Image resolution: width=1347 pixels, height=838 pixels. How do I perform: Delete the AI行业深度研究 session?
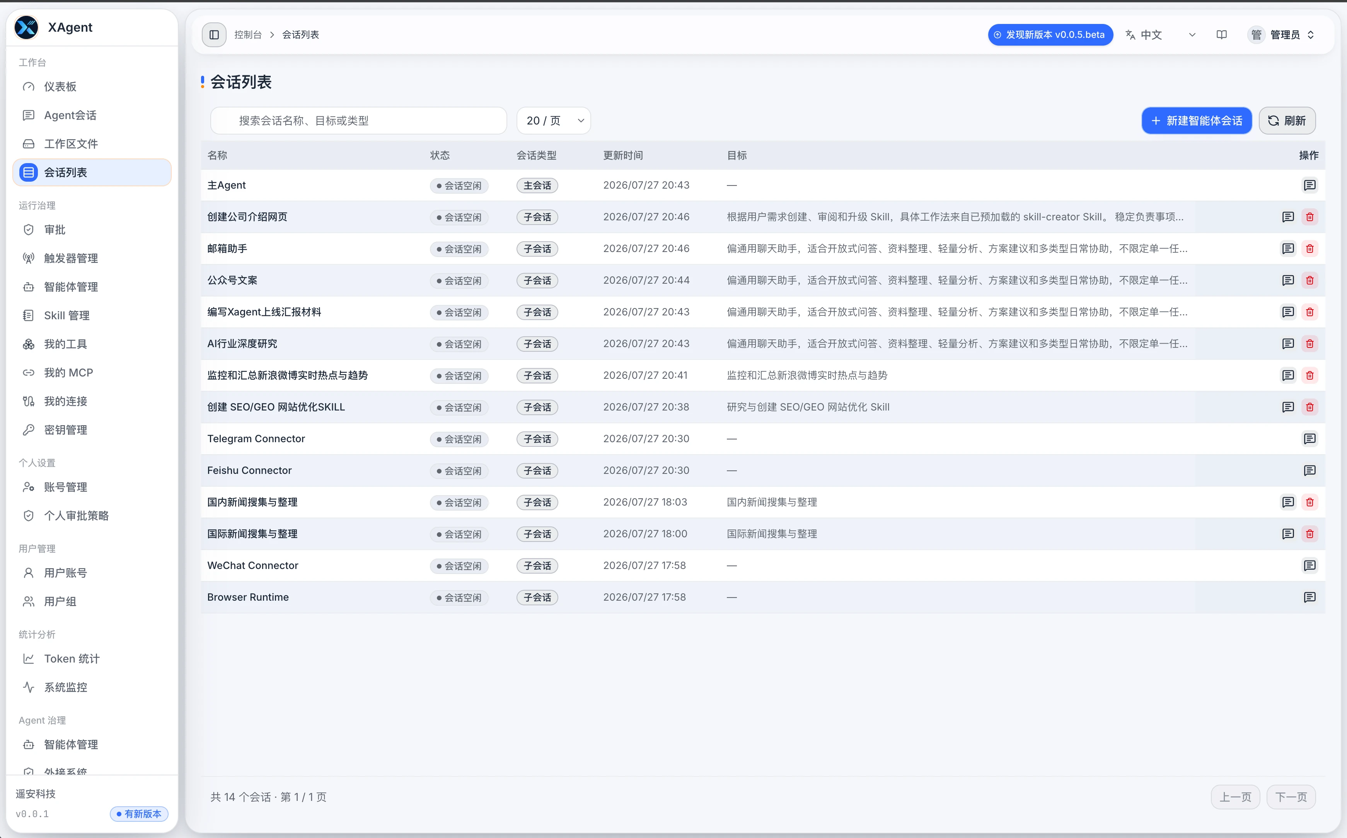pos(1309,344)
